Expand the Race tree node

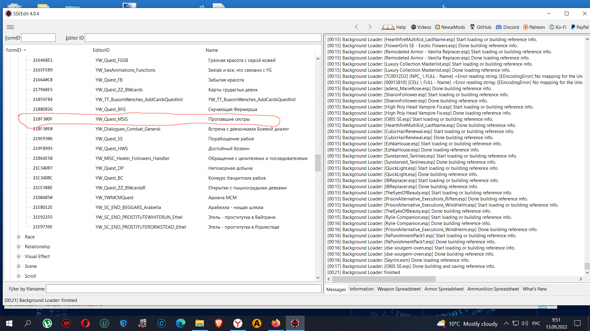point(18,237)
